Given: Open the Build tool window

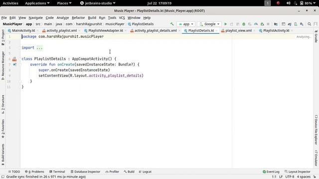Looking at the screenshot, I should pos(129,172).
